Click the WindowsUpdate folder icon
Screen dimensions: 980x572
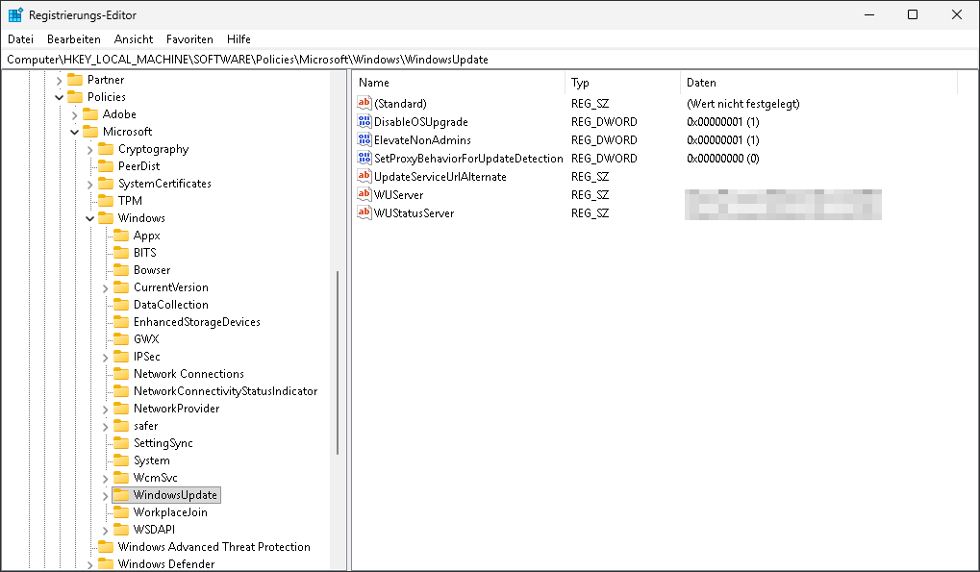click(123, 494)
